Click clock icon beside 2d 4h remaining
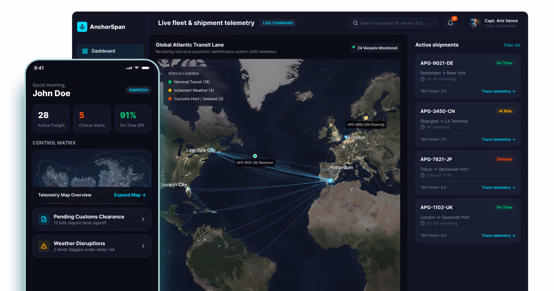Viewport: 554px width, 291px height. point(422,79)
